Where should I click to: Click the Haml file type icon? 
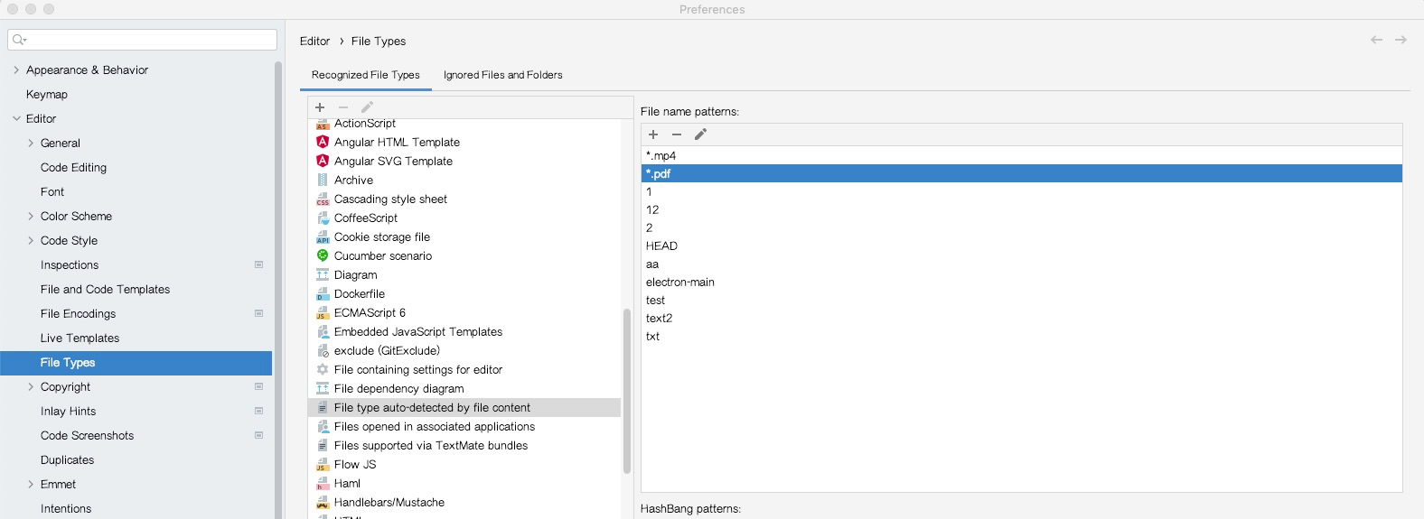tap(323, 483)
